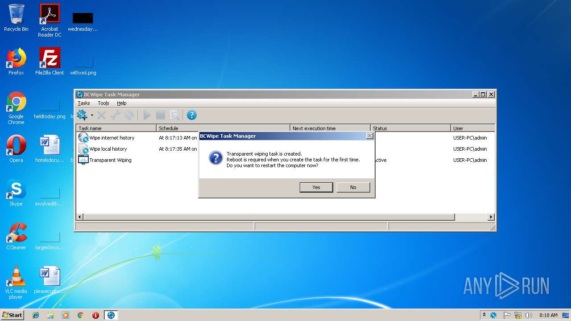Open Windows Explorer folder from the taskbar
Viewport: 571px width, 321px height.
pyautogui.click(x=50, y=315)
